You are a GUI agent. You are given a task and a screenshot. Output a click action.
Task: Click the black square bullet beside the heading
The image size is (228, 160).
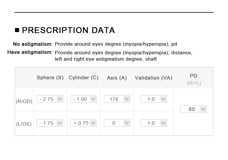(17, 30)
